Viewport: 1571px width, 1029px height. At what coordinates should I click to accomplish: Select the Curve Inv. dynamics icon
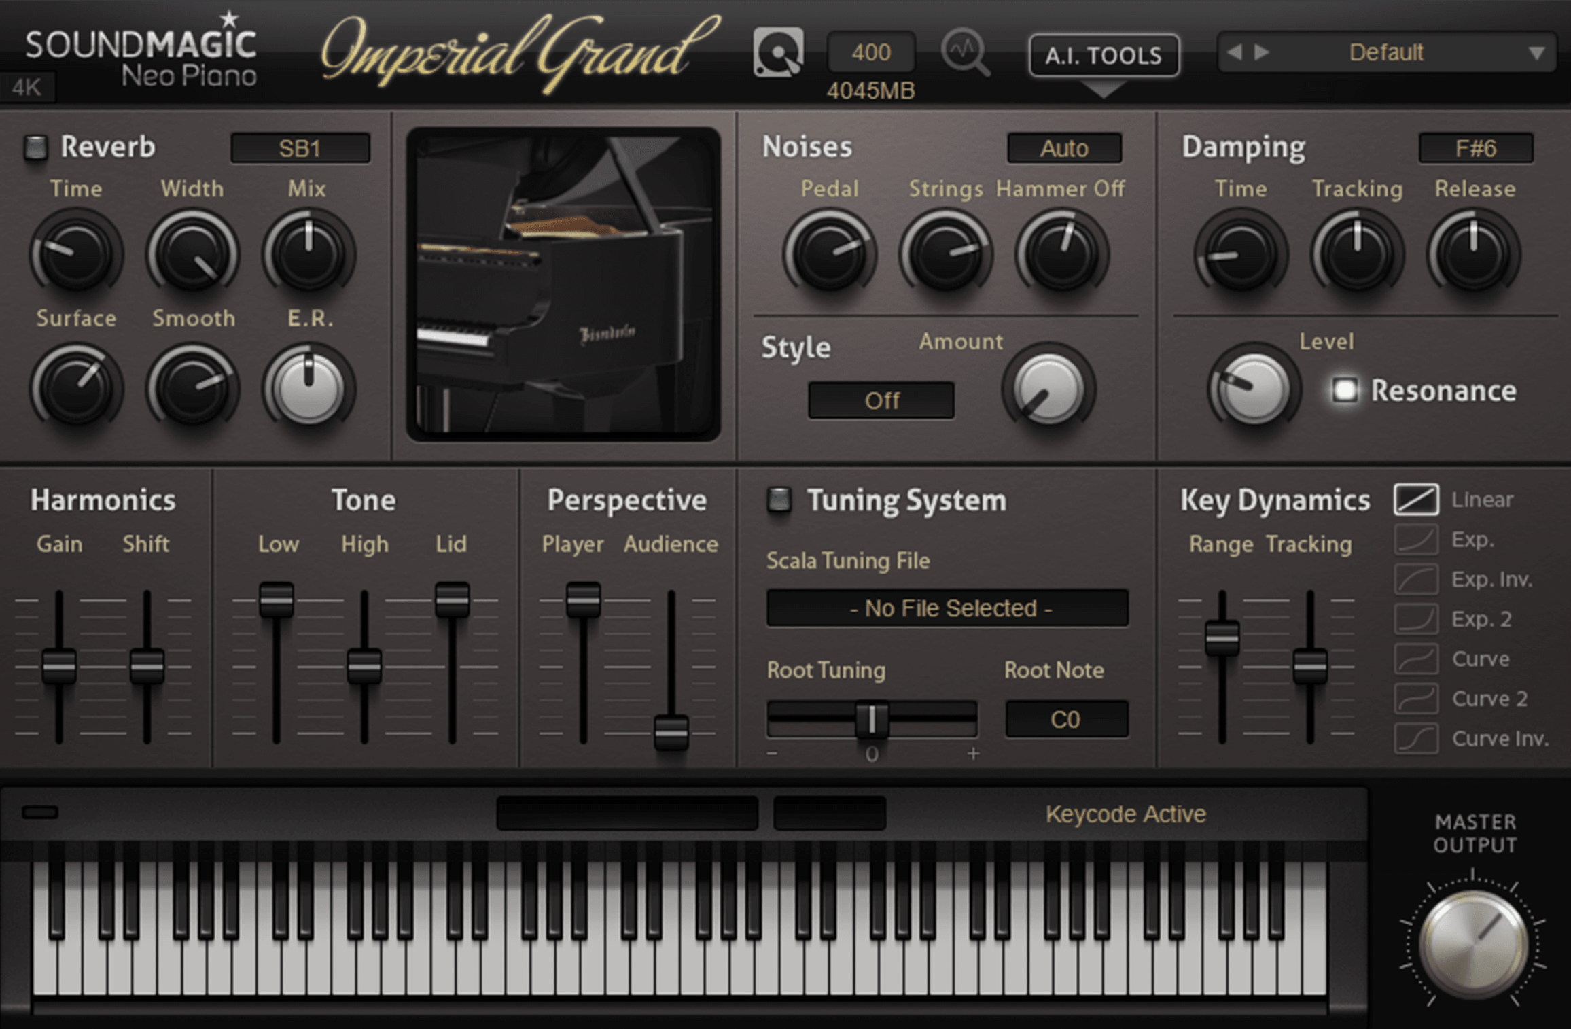[x=1416, y=739]
